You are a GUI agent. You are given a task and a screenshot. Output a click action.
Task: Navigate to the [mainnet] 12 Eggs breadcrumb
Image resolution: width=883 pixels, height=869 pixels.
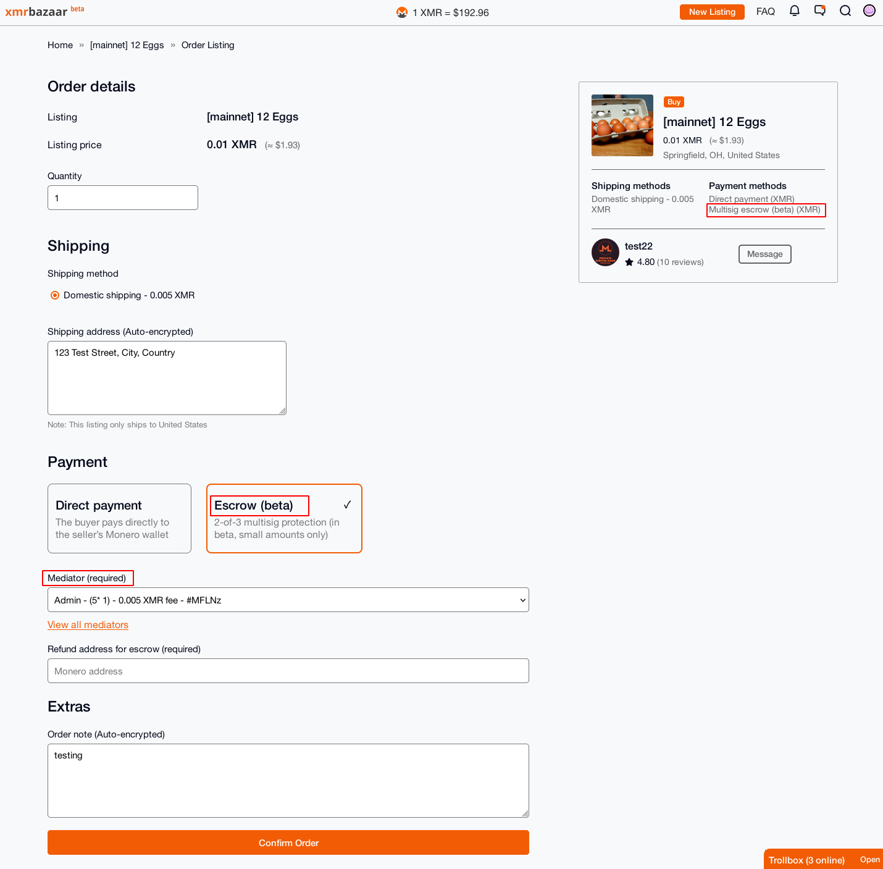[x=127, y=45]
